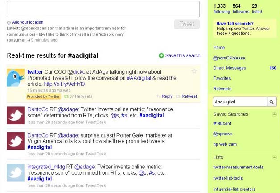Toggle the Add your location circle

click(x=8, y=22)
